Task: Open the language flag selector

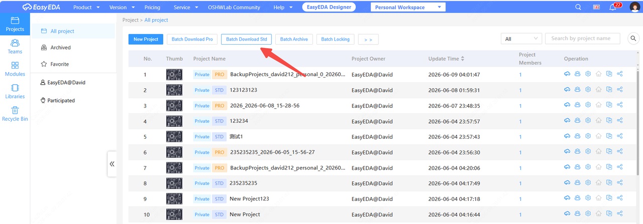Action: [596, 7]
